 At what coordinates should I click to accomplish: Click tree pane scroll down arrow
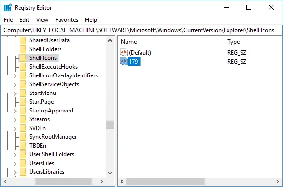[110, 173]
